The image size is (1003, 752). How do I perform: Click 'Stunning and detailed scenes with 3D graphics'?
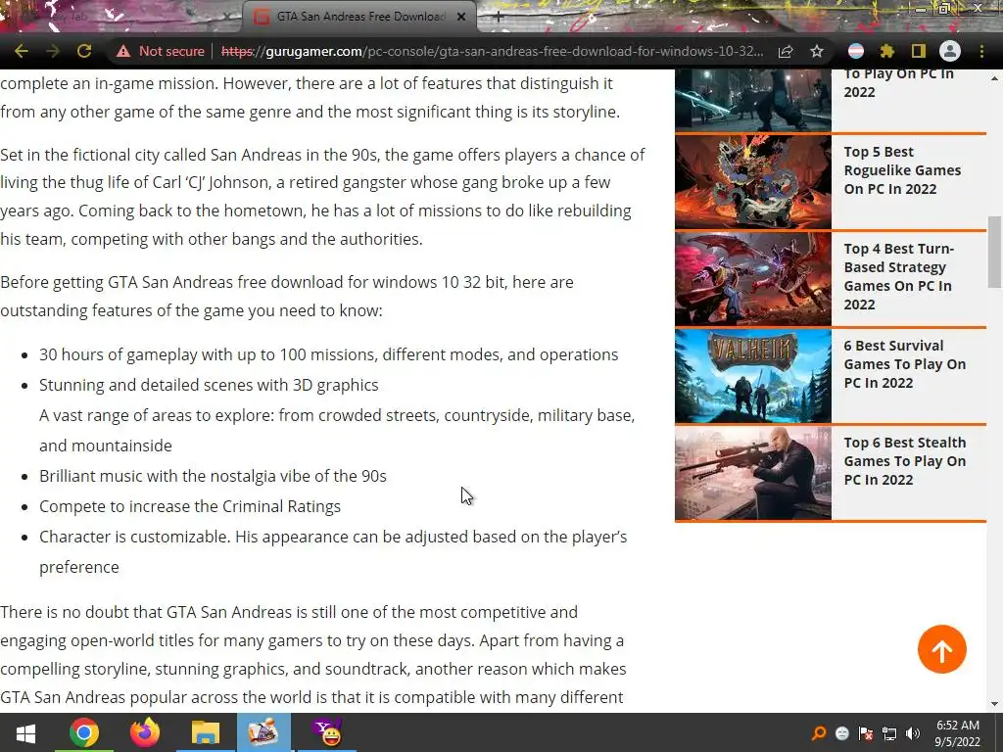point(209,385)
